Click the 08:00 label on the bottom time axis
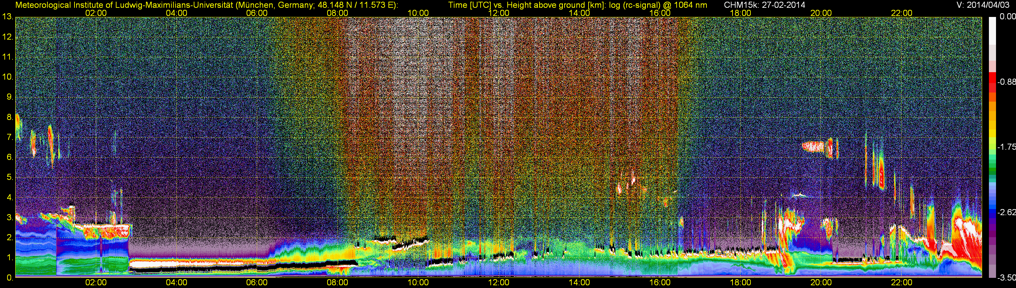This screenshot has width=1016, height=288. 338,283
